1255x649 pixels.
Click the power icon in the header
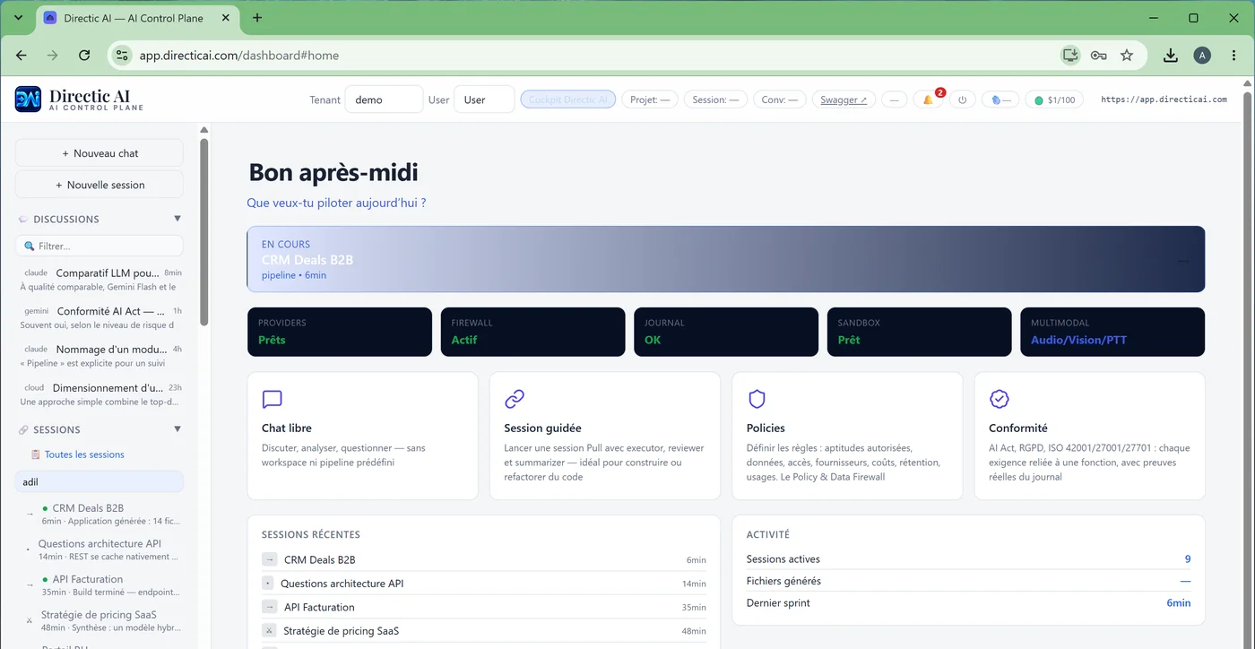click(962, 100)
